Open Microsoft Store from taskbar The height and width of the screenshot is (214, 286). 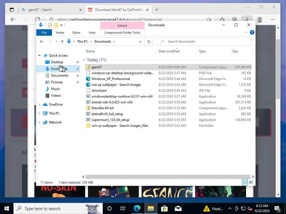click(164, 208)
